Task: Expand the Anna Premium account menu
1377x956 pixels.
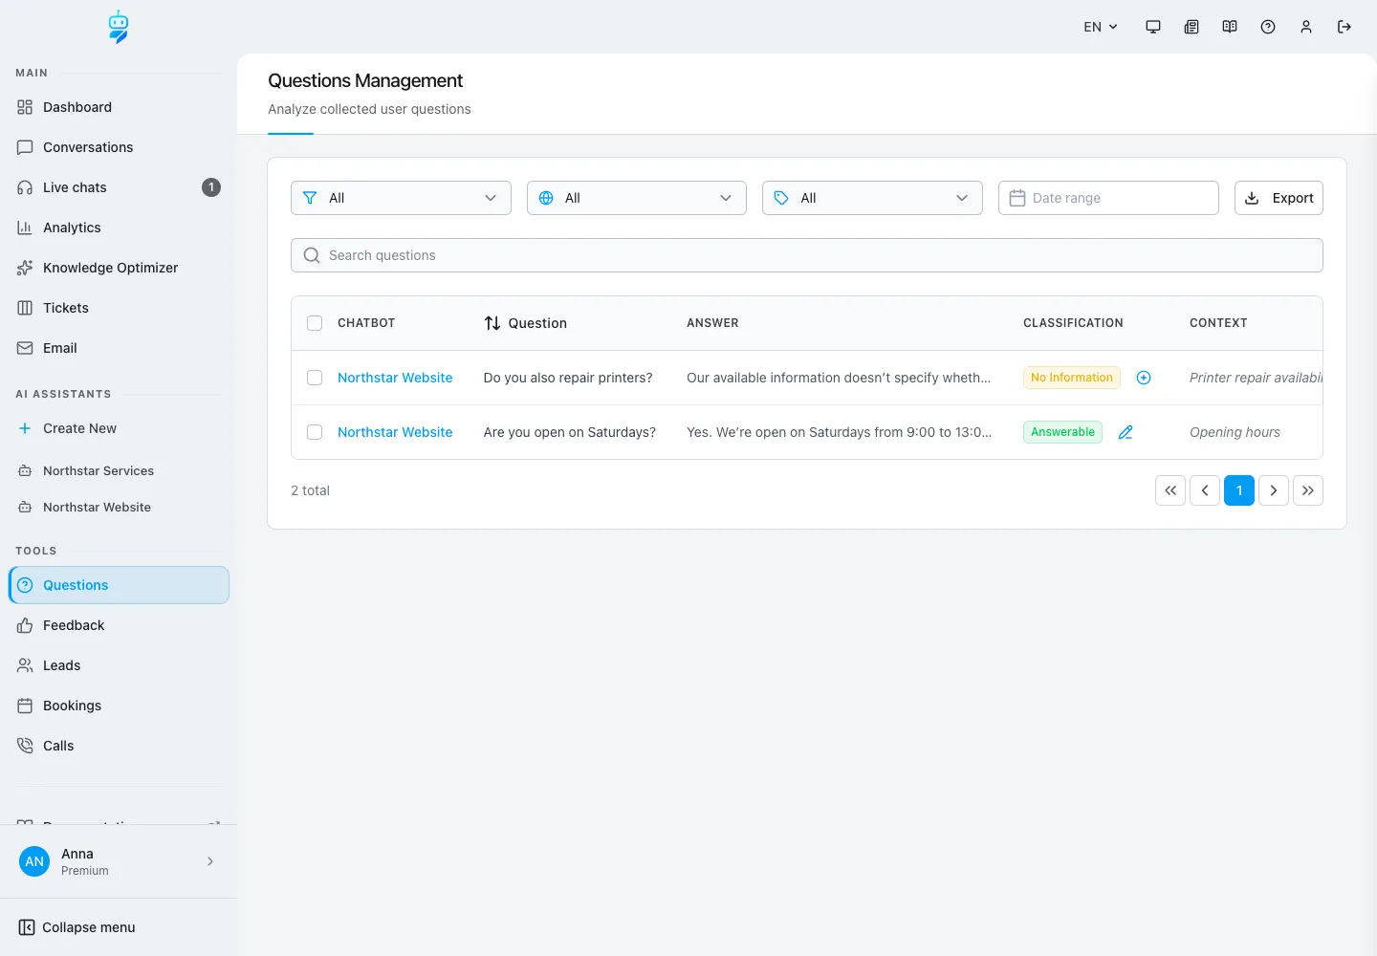Action: (119, 861)
